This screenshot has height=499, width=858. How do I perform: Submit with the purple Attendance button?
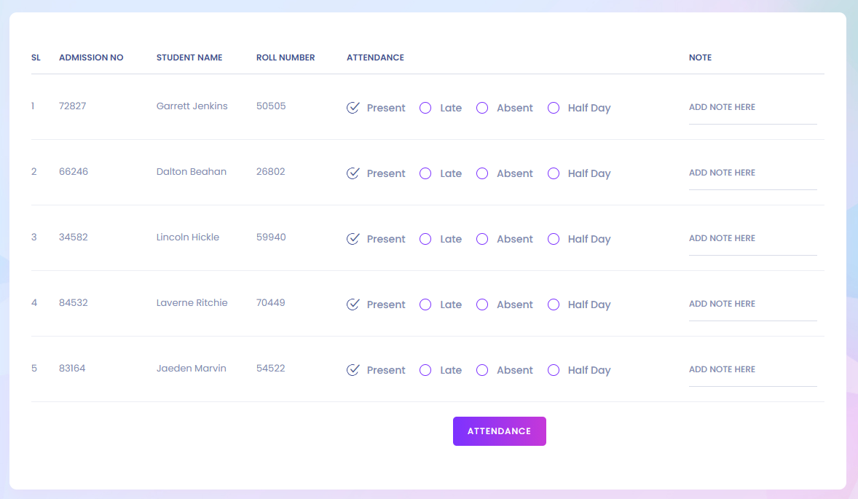pyautogui.click(x=499, y=431)
